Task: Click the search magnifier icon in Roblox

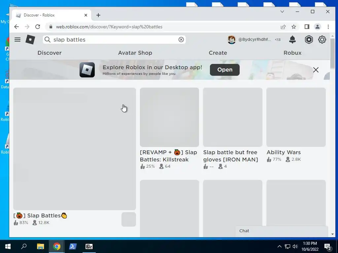Action: [x=48, y=40]
